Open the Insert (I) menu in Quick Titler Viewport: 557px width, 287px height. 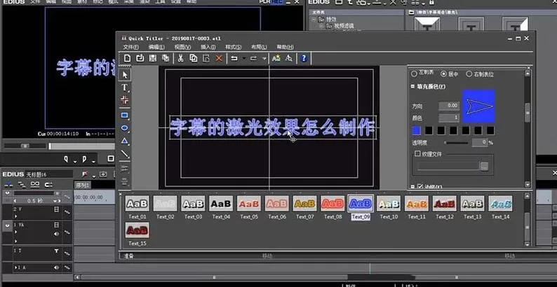point(208,47)
